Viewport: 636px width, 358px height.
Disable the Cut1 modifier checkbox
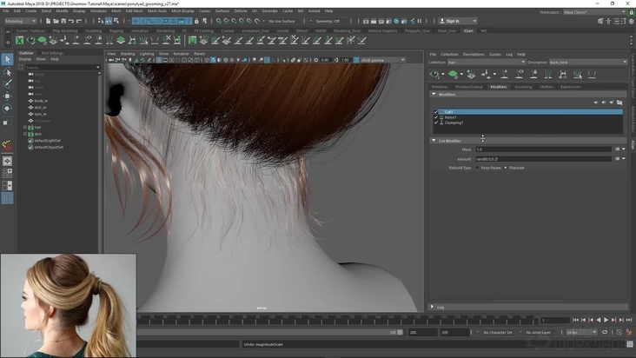coord(436,112)
